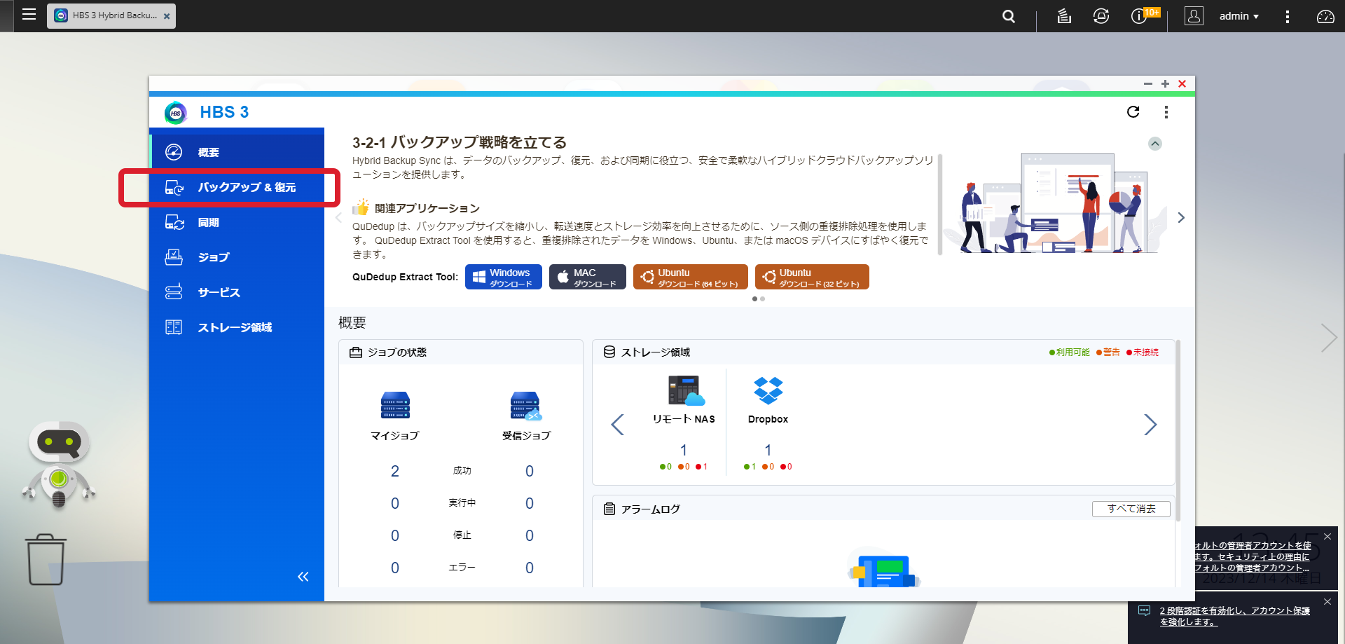The image size is (1345, 644).
Task: Show previous storage spaces with left arrow
Action: tap(617, 424)
